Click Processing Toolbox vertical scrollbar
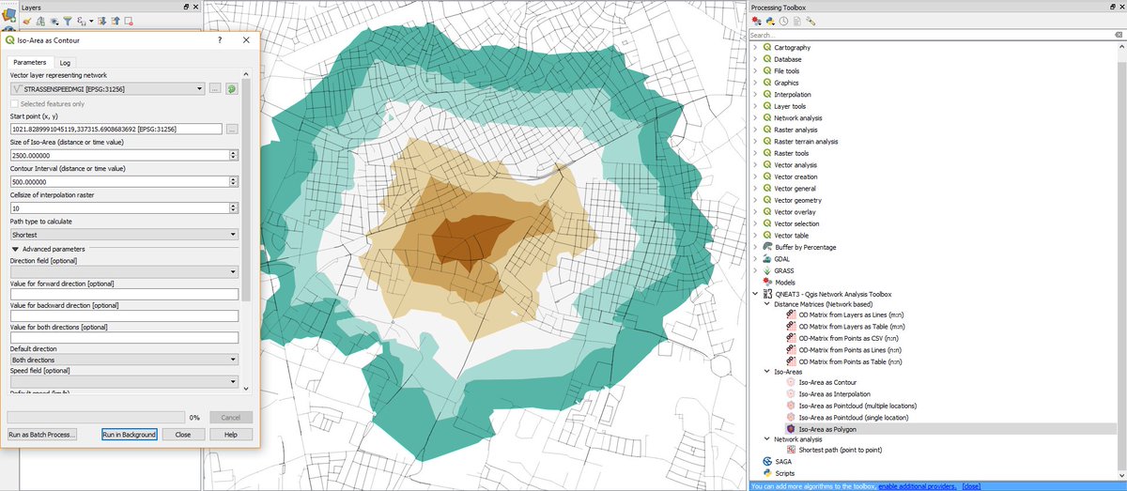The height and width of the screenshot is (491, 1127). point(1122,260)
